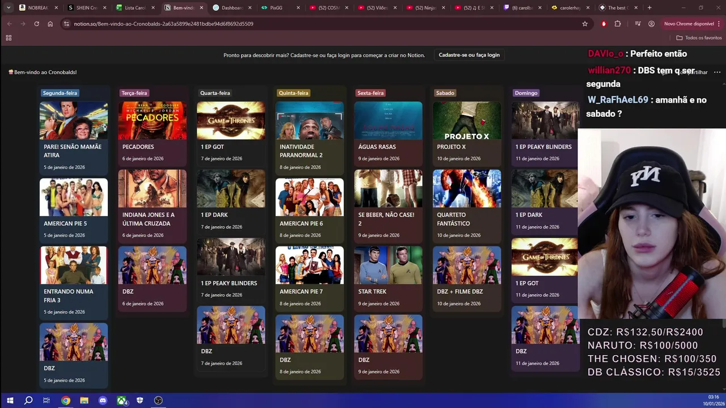726x408 pixels.
Task: Reload the Notion page
Action: click(x=36, y=24)
